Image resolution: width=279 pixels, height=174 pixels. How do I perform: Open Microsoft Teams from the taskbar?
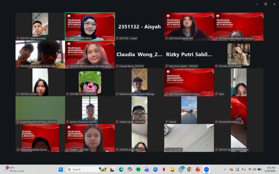(147, 170)
